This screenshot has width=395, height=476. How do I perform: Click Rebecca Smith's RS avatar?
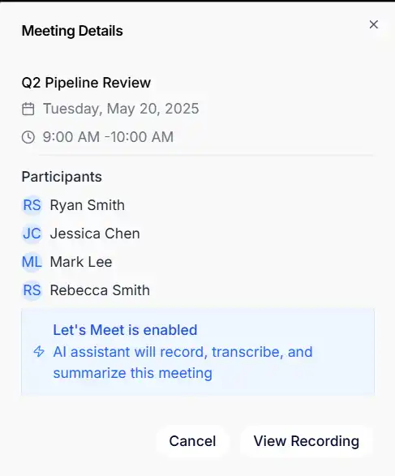pyautogui.click(x=32, y=290)
